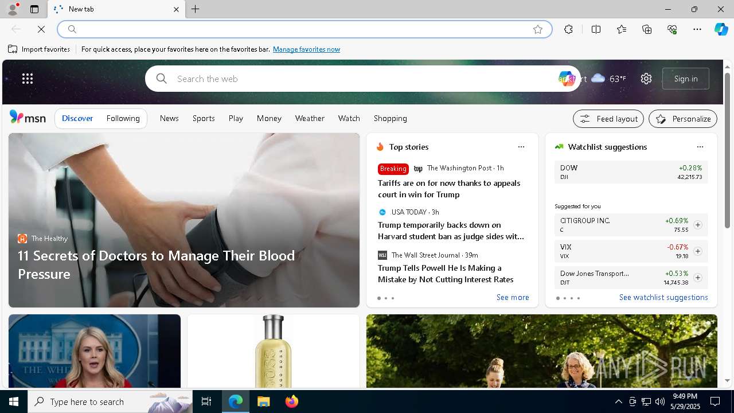This screenshot has width=734, height=413.
Task: Open the Shopping menu item
Action: click(x=390, y=118)
